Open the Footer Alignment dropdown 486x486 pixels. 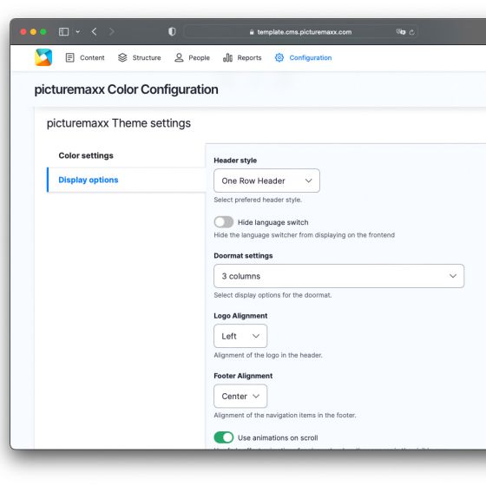click(240, 396)
